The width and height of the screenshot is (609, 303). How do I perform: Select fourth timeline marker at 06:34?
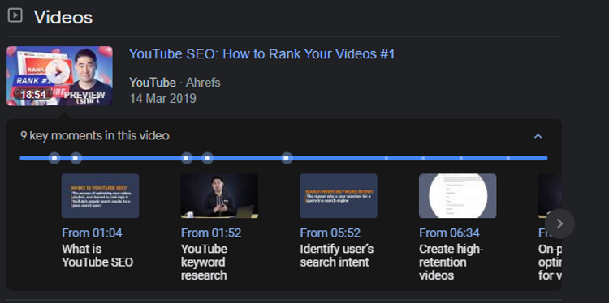[x=208, y=158]
